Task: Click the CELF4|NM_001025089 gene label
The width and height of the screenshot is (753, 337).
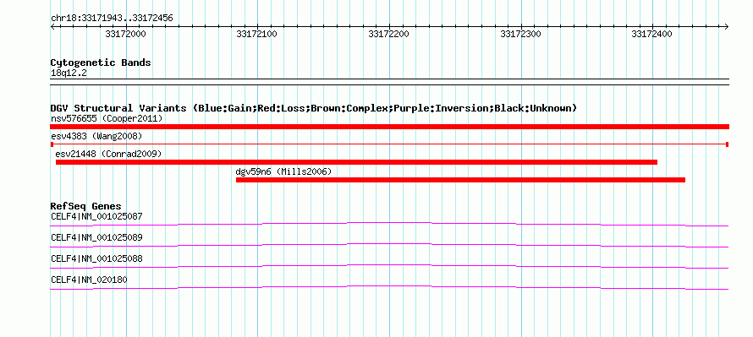Action: 96,238
